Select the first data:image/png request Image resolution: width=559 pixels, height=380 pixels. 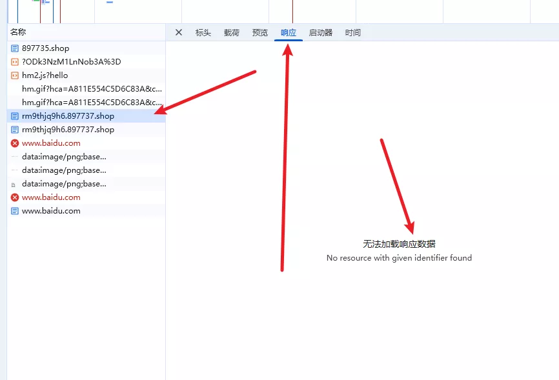pos(64,157)
